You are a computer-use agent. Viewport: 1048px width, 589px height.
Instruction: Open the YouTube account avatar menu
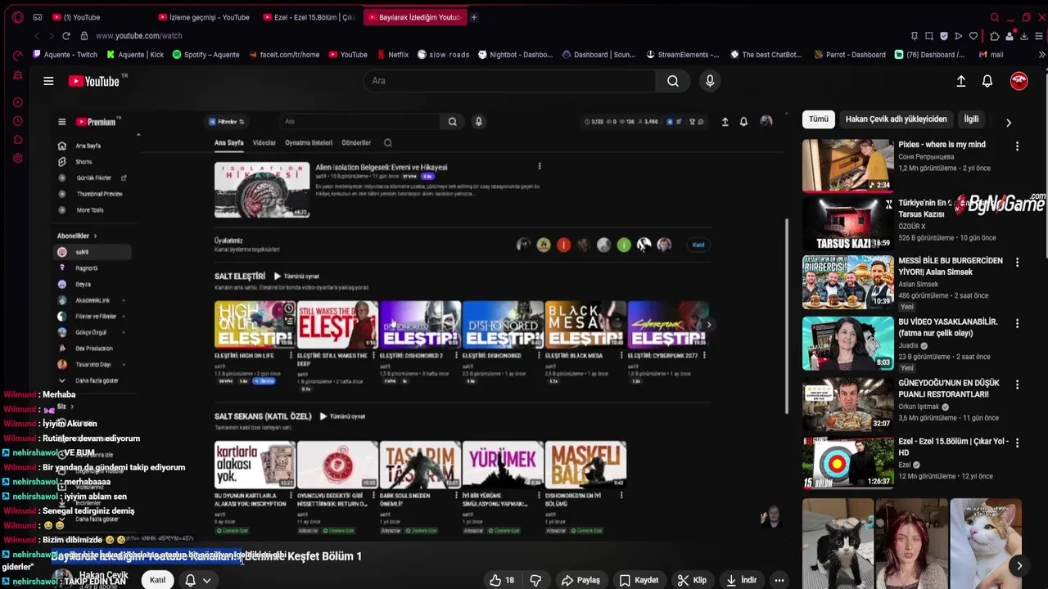click(1019, 80)
